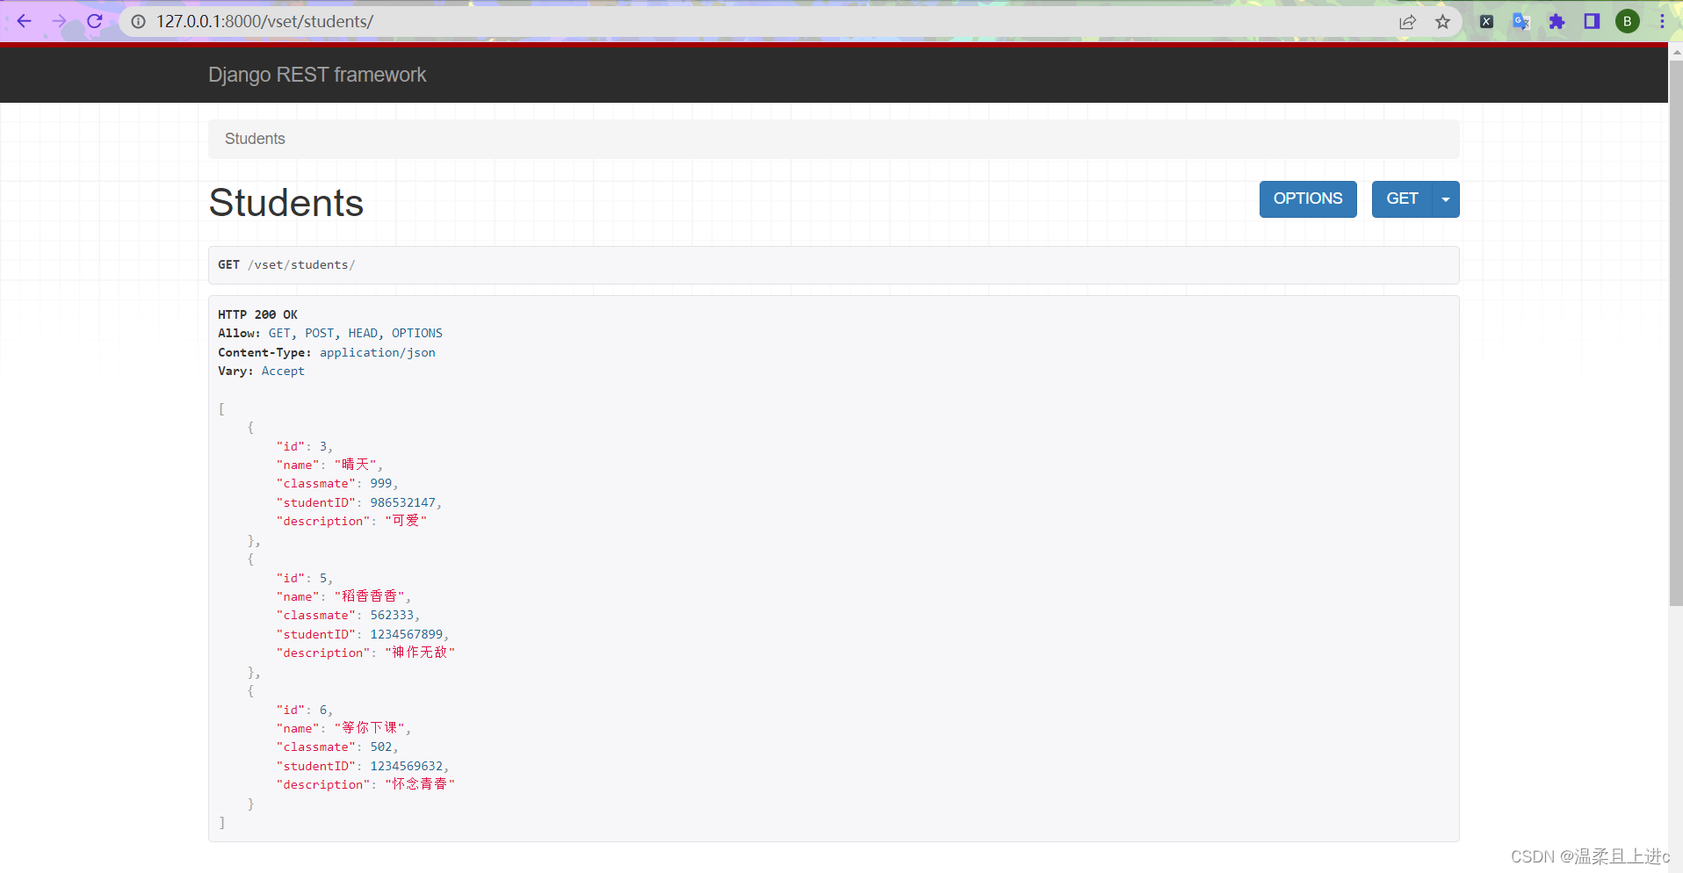Toggle the browser side panel icon

pyautogui.click(x=1592, y=22)
